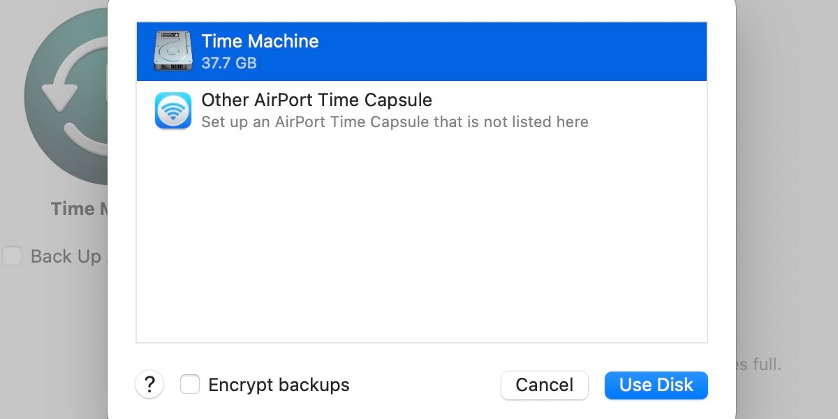Click the Cancel button to close the chooser

(x=544, y=385)
